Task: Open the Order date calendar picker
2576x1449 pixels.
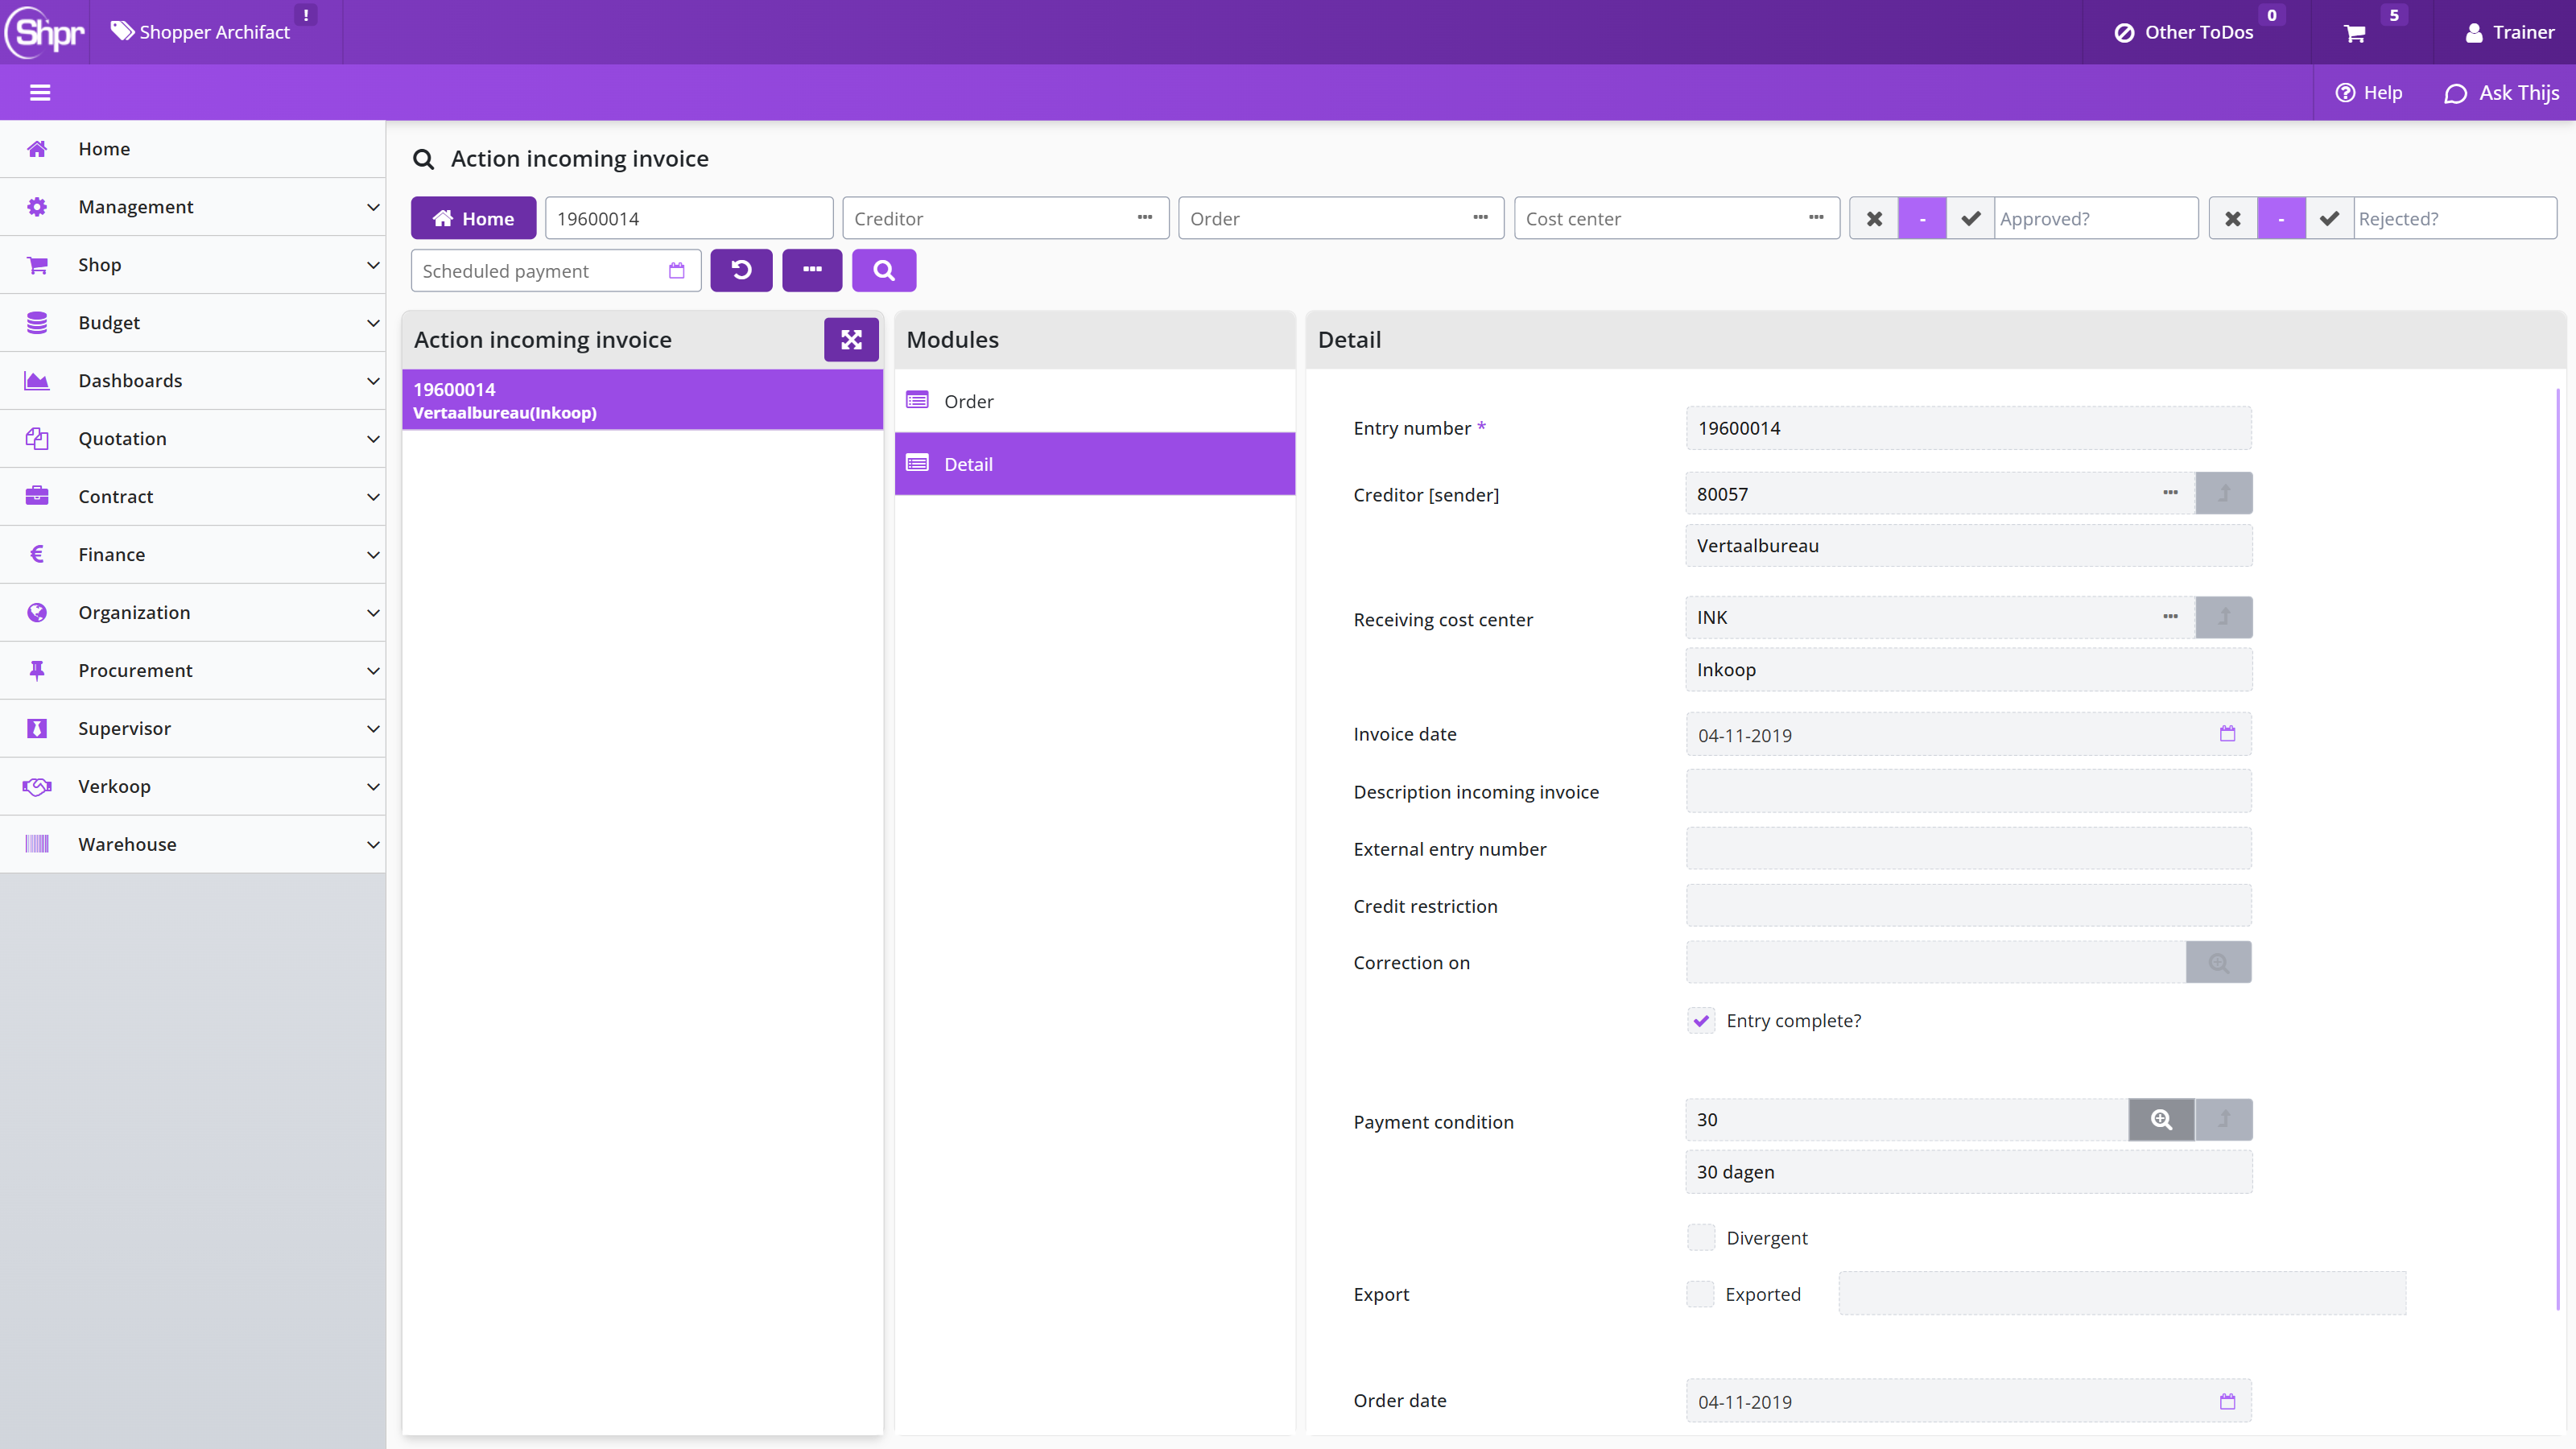Action: 2227,1401
